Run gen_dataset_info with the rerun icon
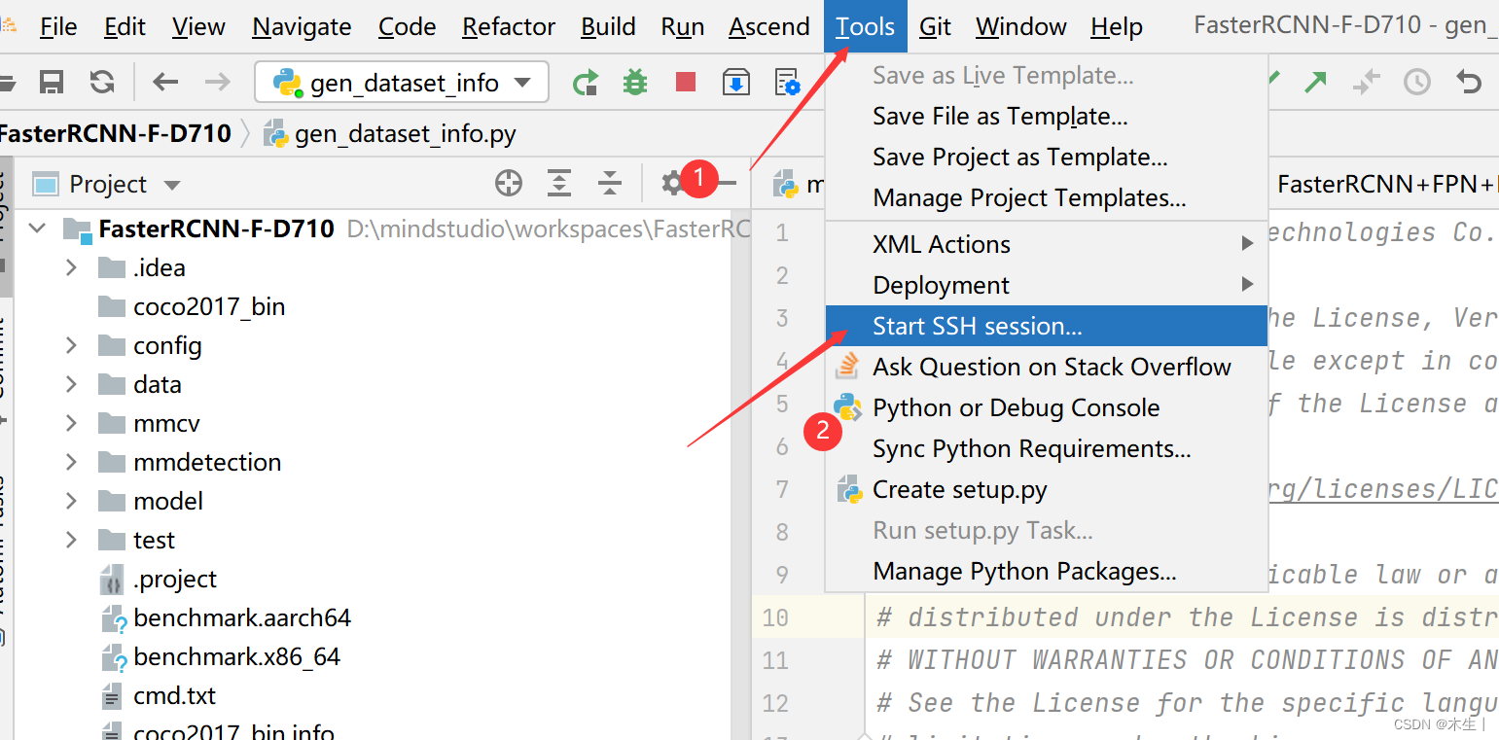The image size is (1499, 740). (x=586, y=83)
